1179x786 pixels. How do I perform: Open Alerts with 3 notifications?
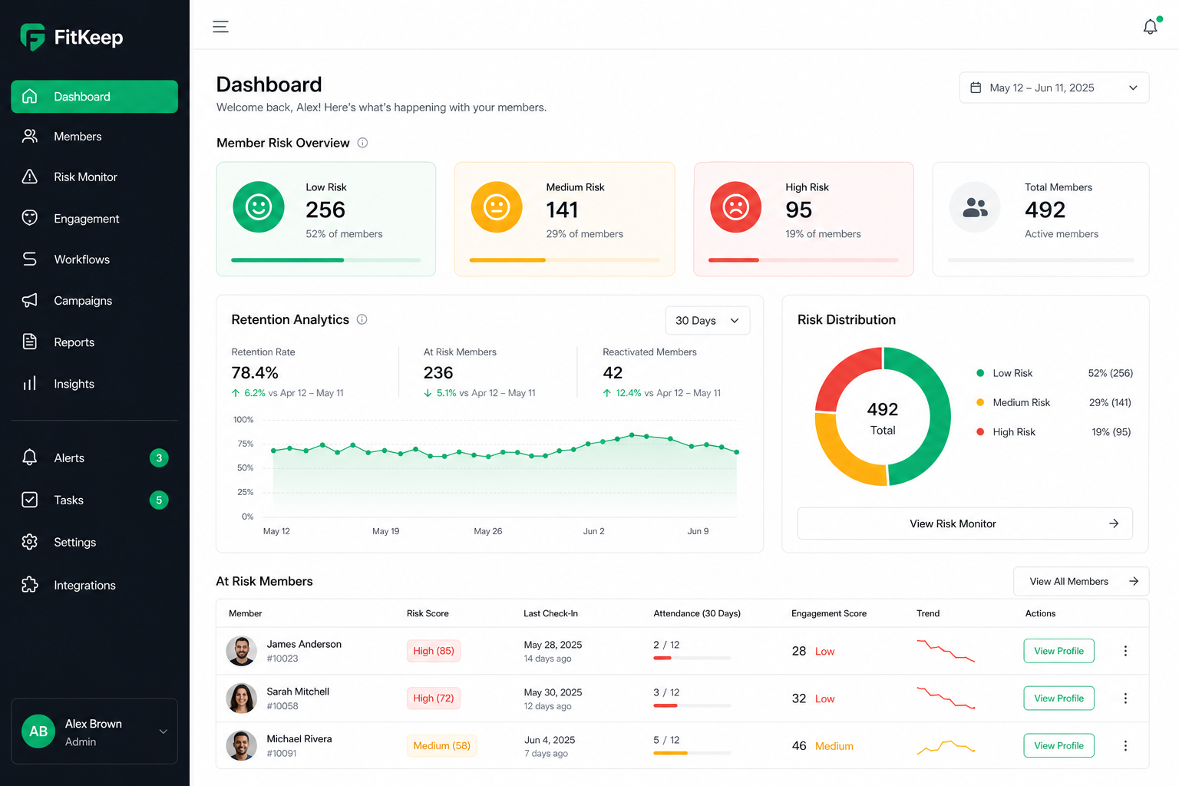pyautogui.click(x=94, y=458)
